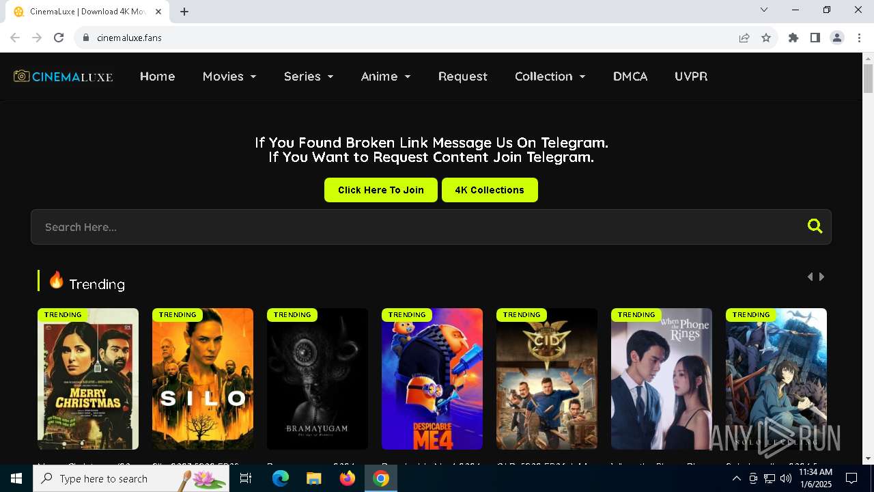The width and height of the screenshot is (874, 492).
Task: Open File Explorer from taskbar
Action: (x=313, y=478)
